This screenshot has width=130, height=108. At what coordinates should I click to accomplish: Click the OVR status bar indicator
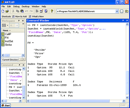123,105
